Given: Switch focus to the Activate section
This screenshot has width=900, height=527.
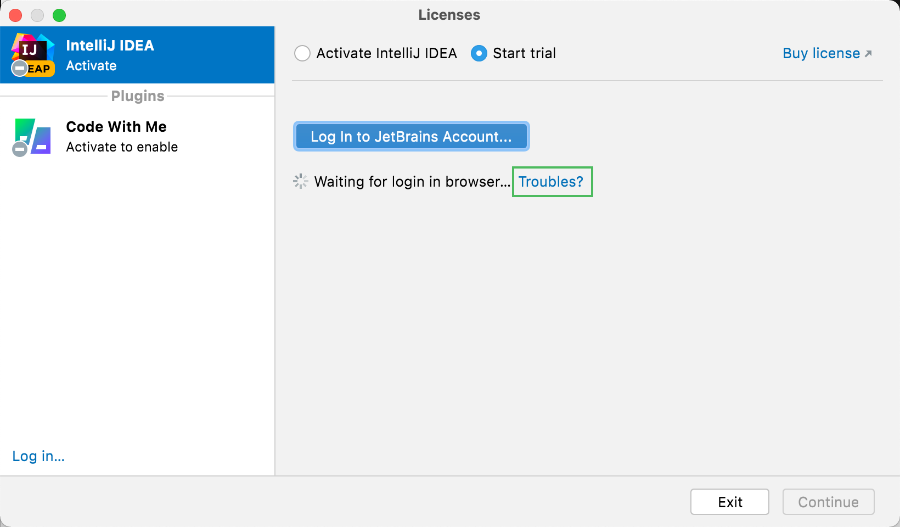Looking at the screenshot, I should point(91,65).
